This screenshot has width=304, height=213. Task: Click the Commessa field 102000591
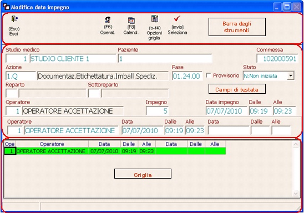pyautogui.click(x=277, y=59)
